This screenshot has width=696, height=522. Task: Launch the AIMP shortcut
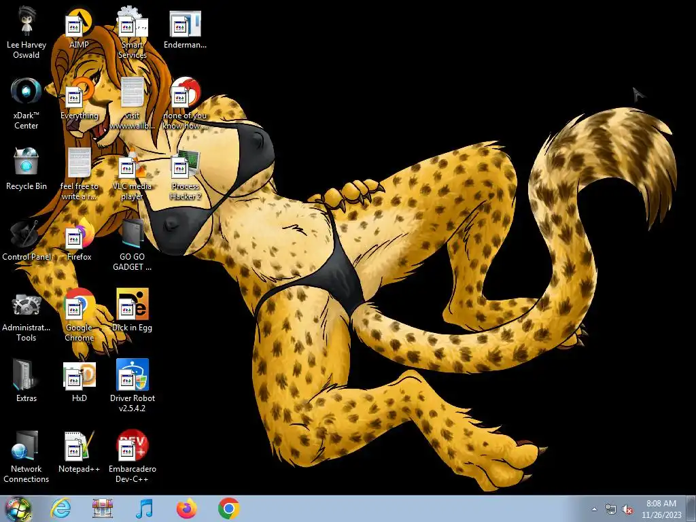point(79,29)
